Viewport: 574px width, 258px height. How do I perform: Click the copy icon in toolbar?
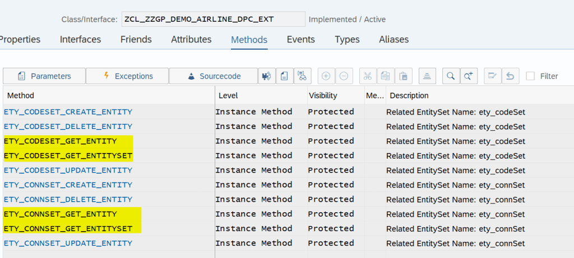[386, 76]
